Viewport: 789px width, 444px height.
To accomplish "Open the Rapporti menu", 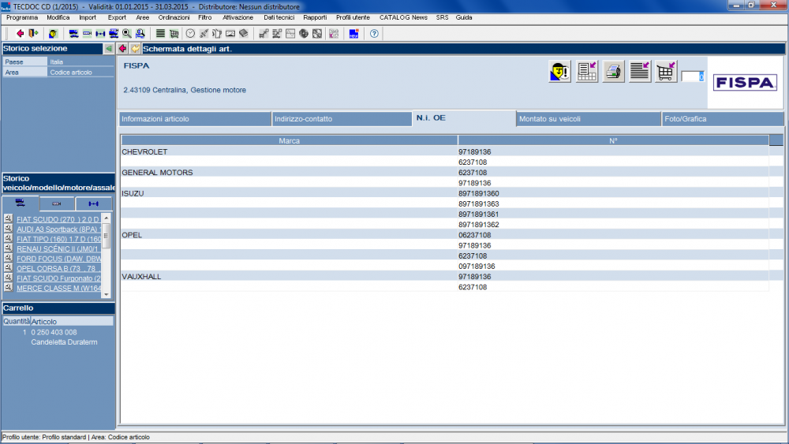I will point(315,17).
